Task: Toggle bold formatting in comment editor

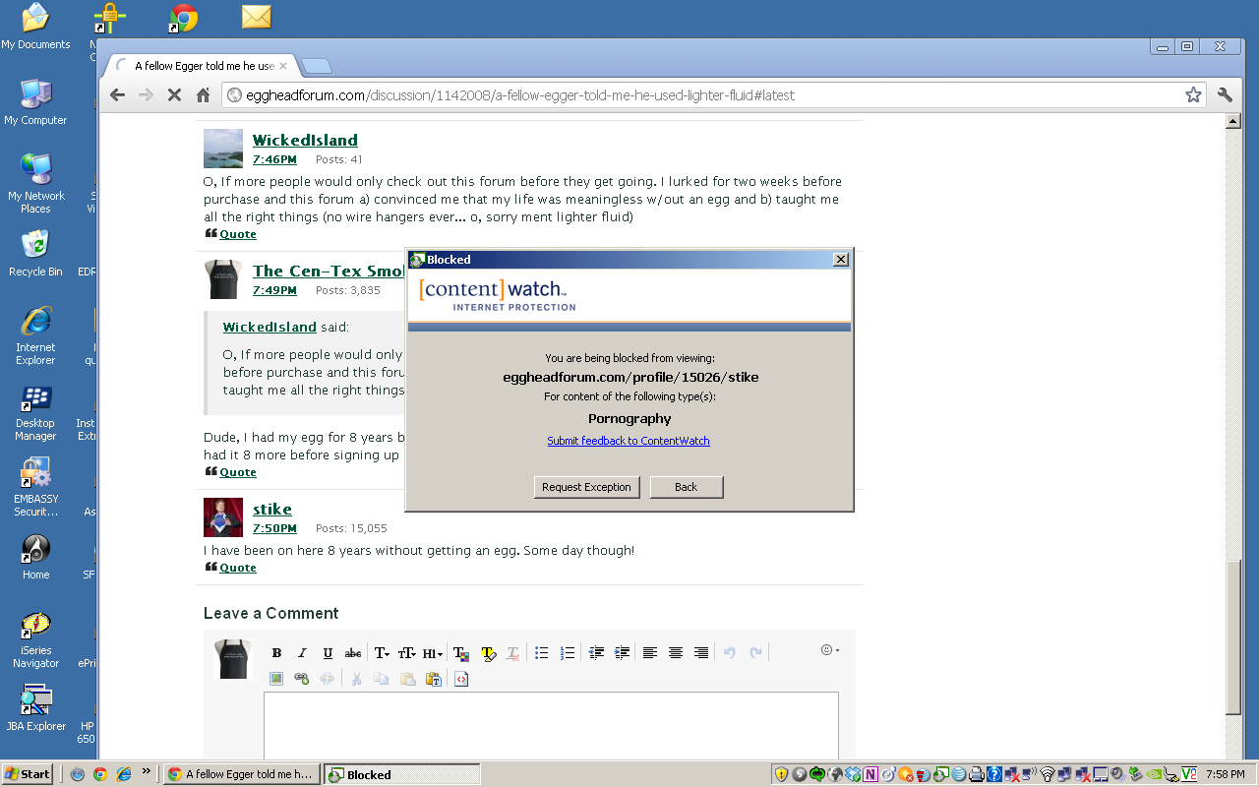Action: click(276, 653)
